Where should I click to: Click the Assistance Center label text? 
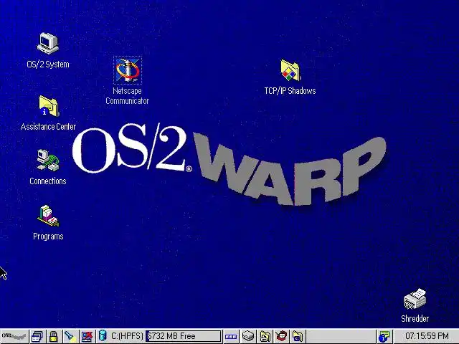pyautogui.click(x=48, y=127)
